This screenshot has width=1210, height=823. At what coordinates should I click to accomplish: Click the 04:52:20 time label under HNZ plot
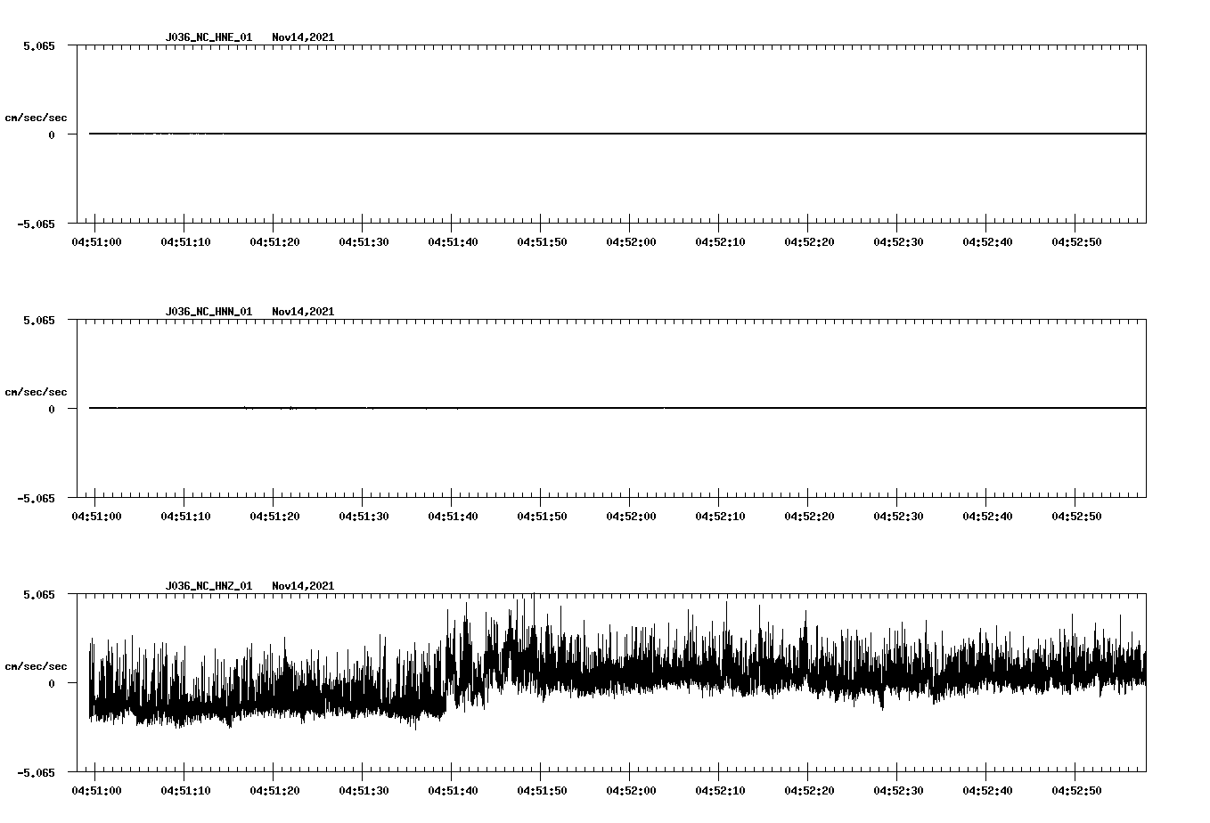click(x=809, y=791)
